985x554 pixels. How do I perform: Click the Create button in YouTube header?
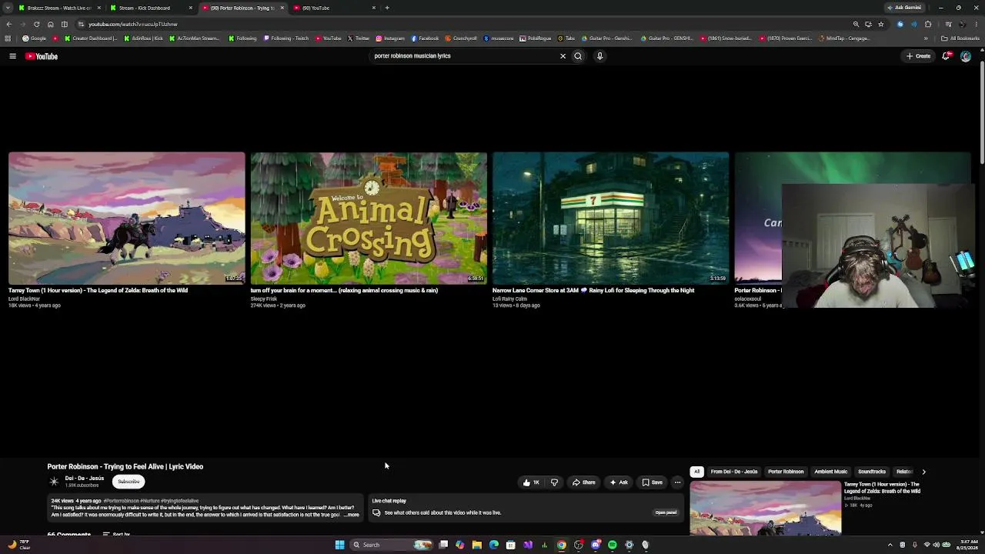[x=918, y=56]
